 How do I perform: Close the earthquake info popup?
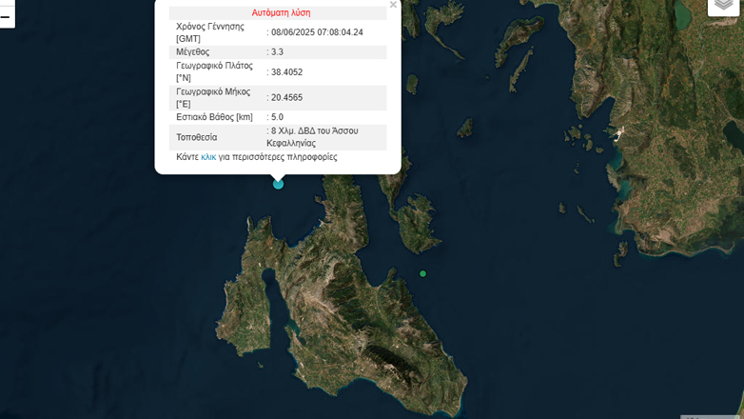[393, 5]
